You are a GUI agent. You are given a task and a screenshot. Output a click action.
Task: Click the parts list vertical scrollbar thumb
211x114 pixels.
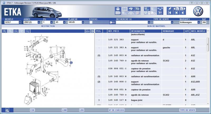[208, 44]
